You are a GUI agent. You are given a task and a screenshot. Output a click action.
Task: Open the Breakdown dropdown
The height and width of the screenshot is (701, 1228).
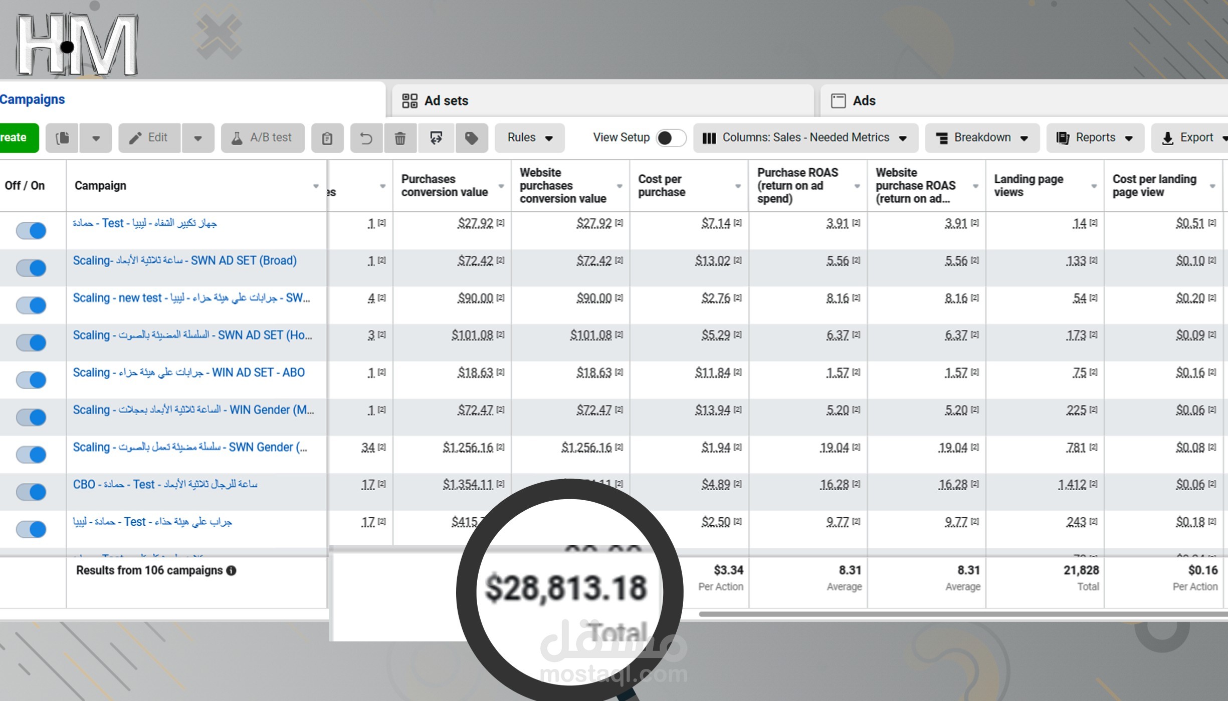point(981,138)
